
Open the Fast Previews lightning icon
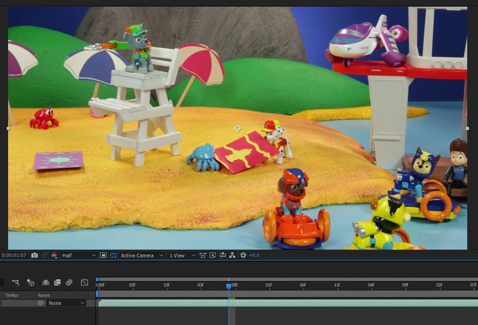click(x=213, y=255)
